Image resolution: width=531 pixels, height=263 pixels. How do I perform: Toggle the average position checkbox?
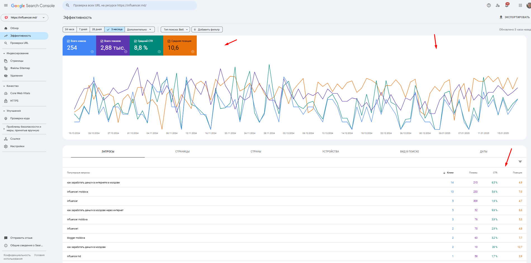pyautogui.click(x=169, y=41)
